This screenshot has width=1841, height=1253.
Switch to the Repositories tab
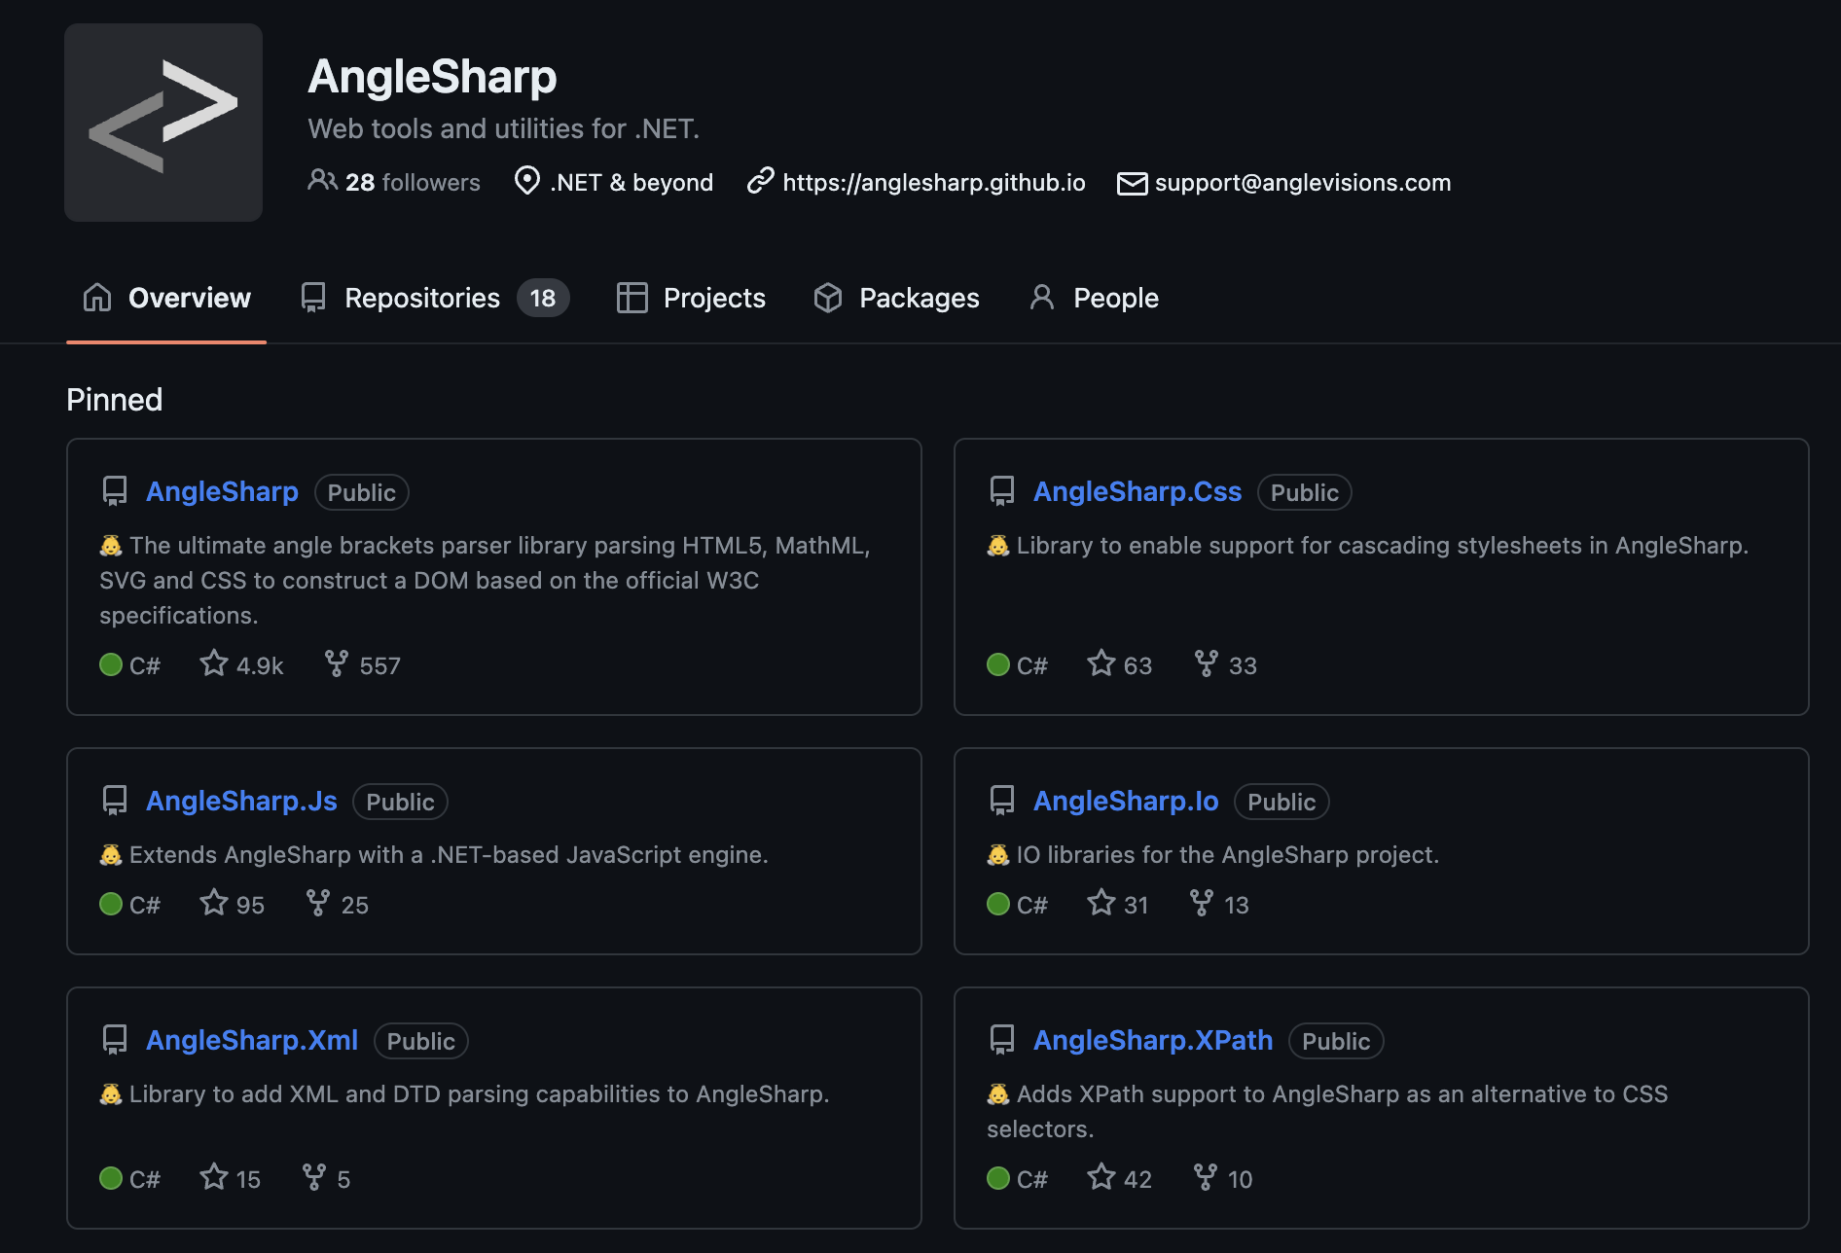click(434, 298)
